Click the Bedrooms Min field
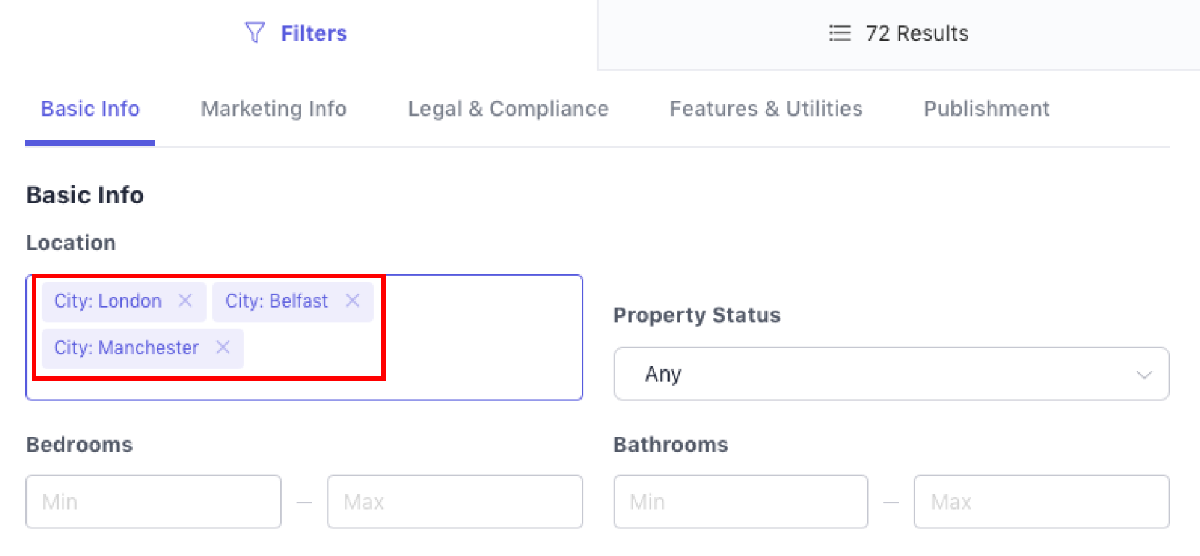Image resolution: width=1200 pixels, height=556 pixels. click(x=153, y=502)
